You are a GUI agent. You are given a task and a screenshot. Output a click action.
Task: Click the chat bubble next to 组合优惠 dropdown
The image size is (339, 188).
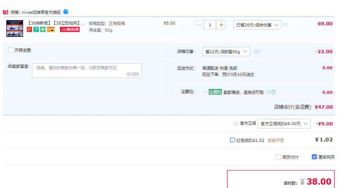coord(285,25)
